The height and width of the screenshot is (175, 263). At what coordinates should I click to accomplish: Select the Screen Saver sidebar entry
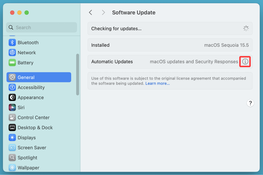tap(32, 147)
